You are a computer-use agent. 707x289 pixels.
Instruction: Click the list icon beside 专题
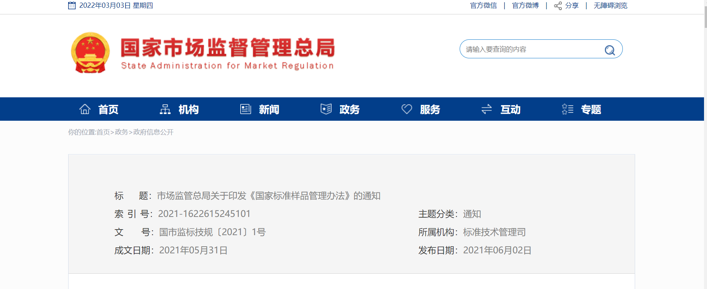567,109
